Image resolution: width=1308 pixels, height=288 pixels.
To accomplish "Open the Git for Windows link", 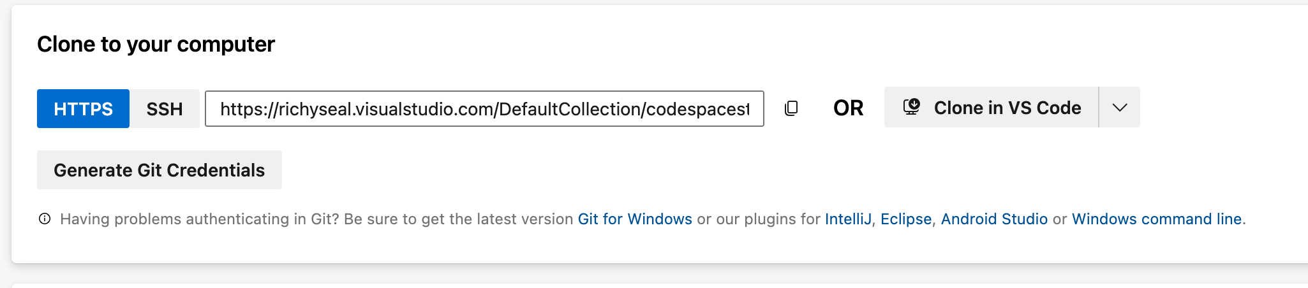I will pos(635,219).
